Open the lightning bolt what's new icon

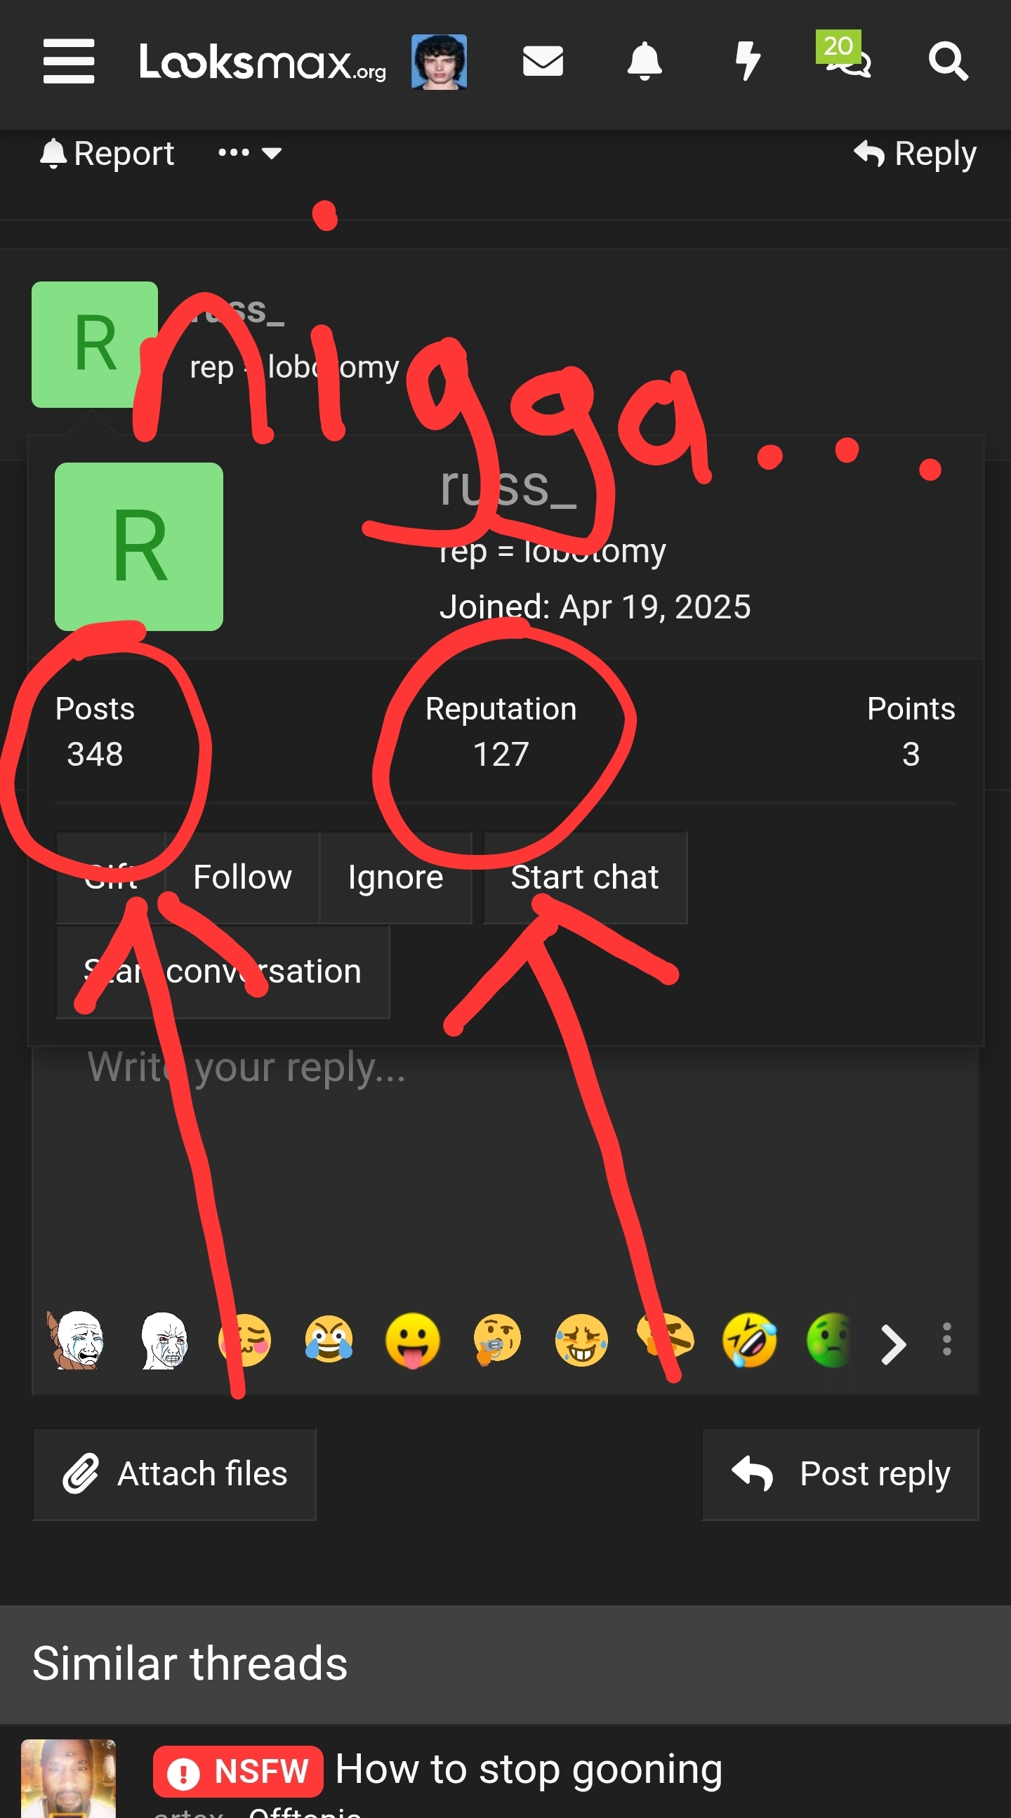click(x=747, y=61)
